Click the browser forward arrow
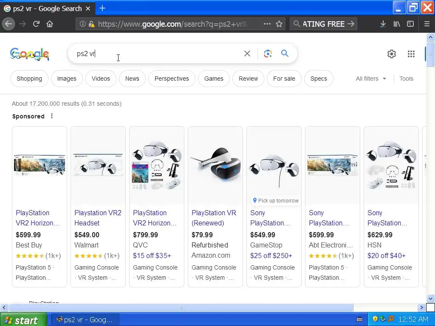Viewport: 435px width, 326px height. click(23, 24)
